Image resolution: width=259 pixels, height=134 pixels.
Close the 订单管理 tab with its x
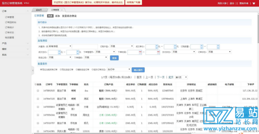(62, 10)
